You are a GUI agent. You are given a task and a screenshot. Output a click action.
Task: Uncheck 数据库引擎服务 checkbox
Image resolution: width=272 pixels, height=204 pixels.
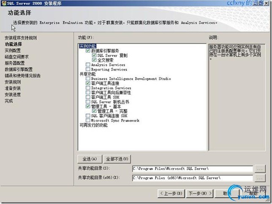(88, 51)
